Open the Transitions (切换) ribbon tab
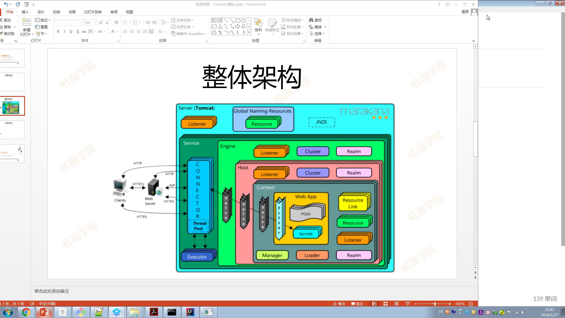565x318 pixels. (56, 12)
